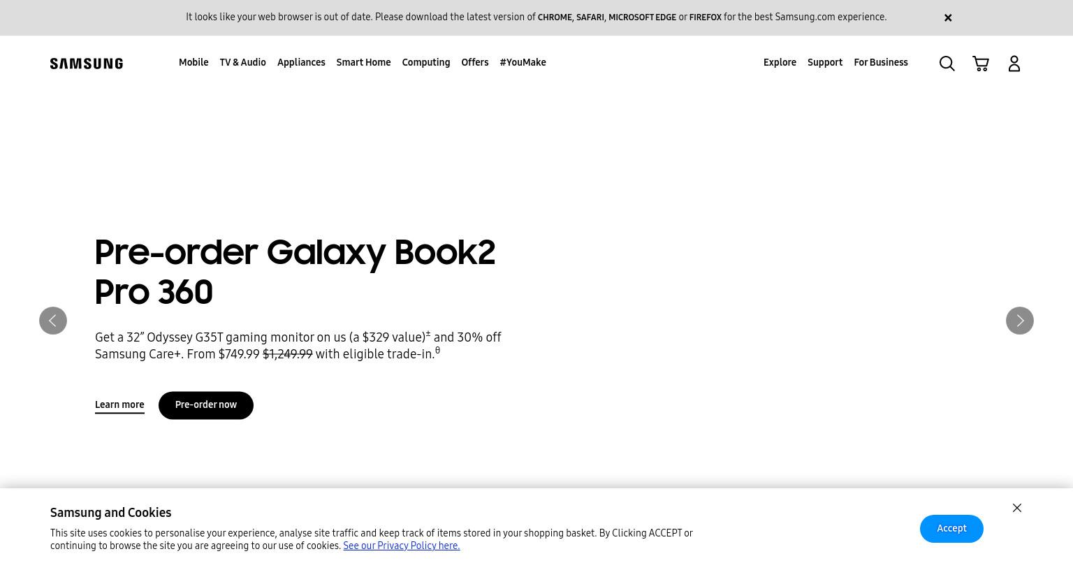Show the next carousel slide
1073x570 pixels.
[x=1020, y=321]
